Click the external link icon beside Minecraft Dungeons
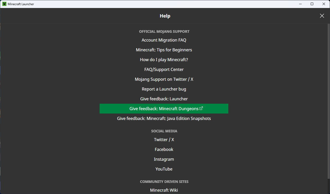330x194 pixels. 201,108
